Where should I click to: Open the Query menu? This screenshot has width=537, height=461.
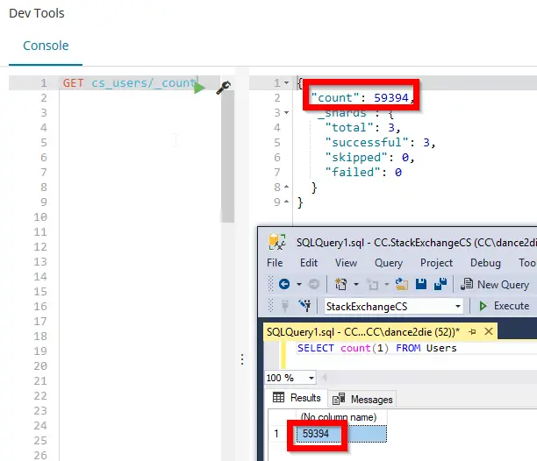pyautogui.click(x=389, y=262)
